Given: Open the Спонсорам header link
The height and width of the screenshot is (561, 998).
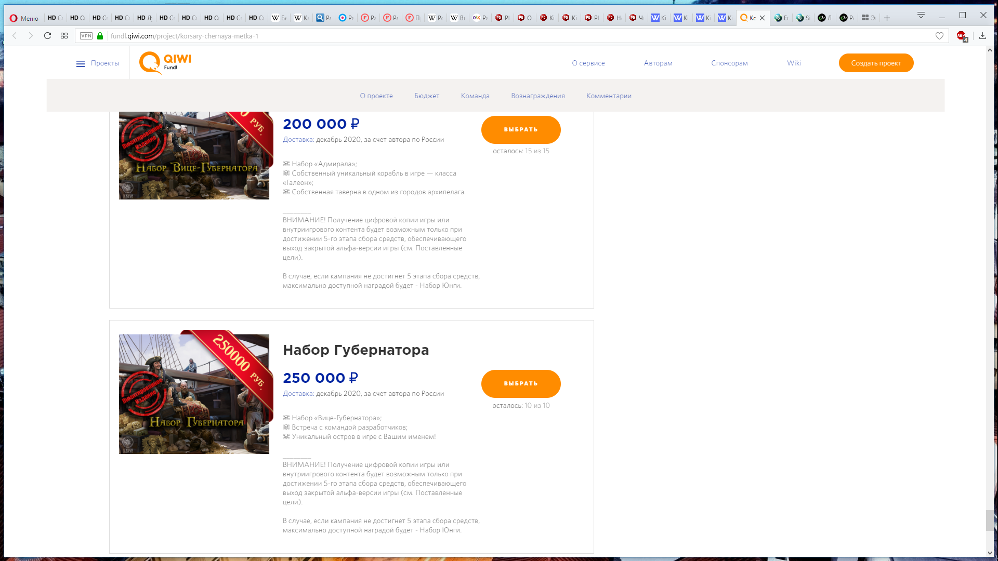Looking at the screenshot, I should pos(729,63).
